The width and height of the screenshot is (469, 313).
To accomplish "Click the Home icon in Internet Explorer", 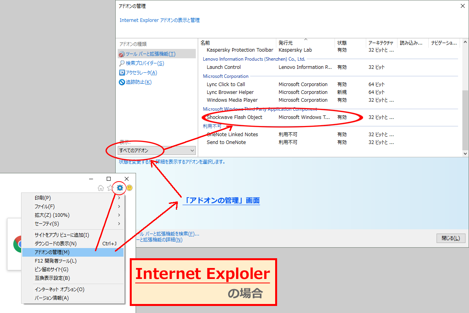I will point(101,188).
